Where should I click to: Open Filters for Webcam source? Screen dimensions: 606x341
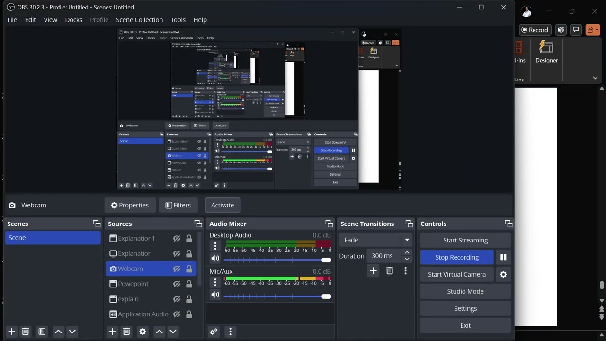click(178, 205)
